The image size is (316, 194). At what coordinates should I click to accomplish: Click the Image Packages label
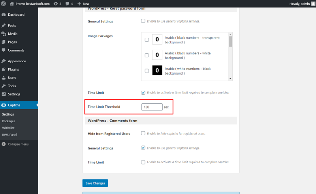[100, 36]
